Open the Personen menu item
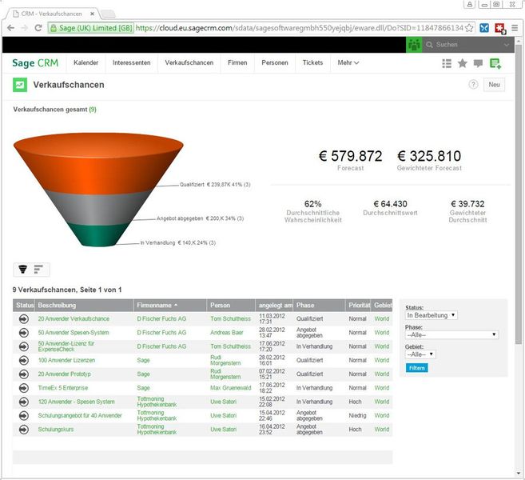This screenshot has height=480, width=525. [275, 62]
